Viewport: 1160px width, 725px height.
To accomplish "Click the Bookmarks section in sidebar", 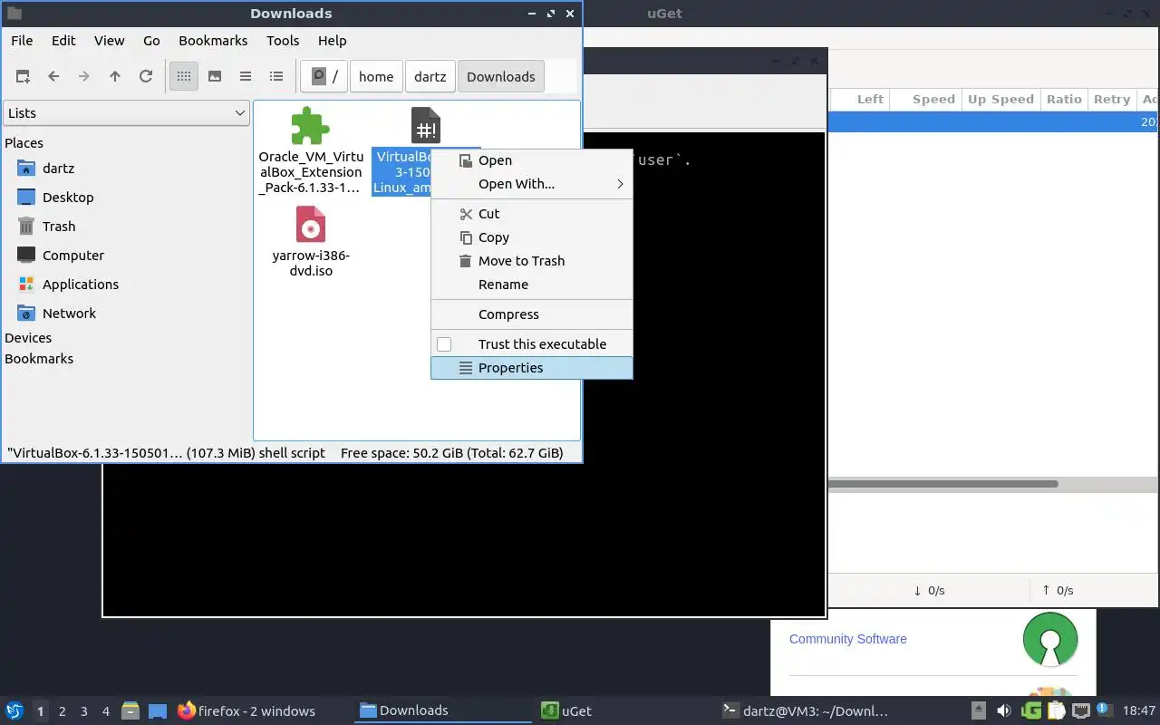I will (x=39, y=359).
